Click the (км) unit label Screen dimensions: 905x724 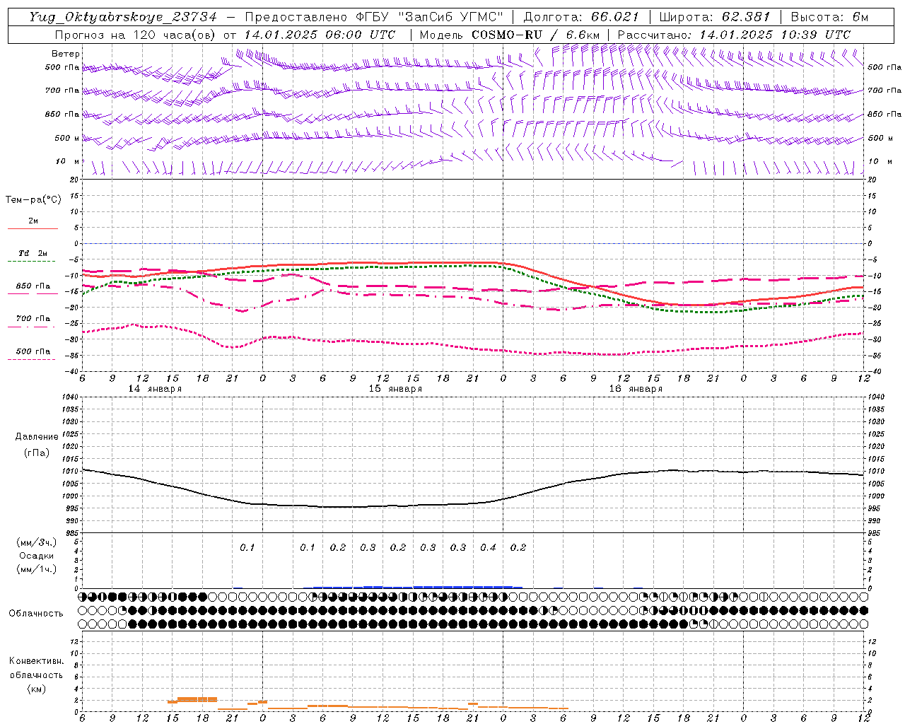click(36, 688)
